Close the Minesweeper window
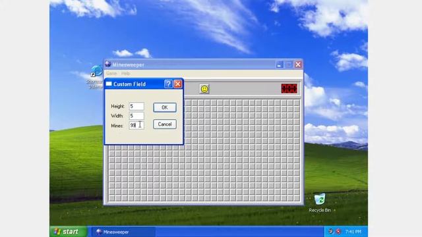Viewport: 422px width, 237px height. (298, 65)
